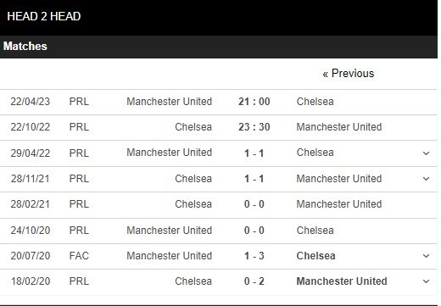The image size is (441, 306).
Task: Open the 0 - 2 score on 18/02/20
Action: click(x=254, y=281)
